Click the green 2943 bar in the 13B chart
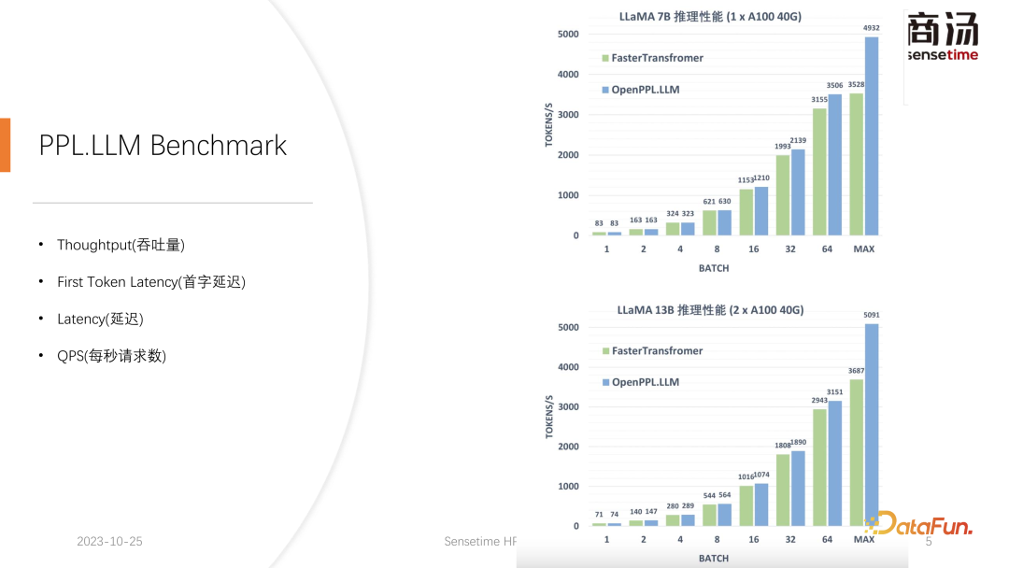Viewport: 1009px width, 568px height. (819, 467)
